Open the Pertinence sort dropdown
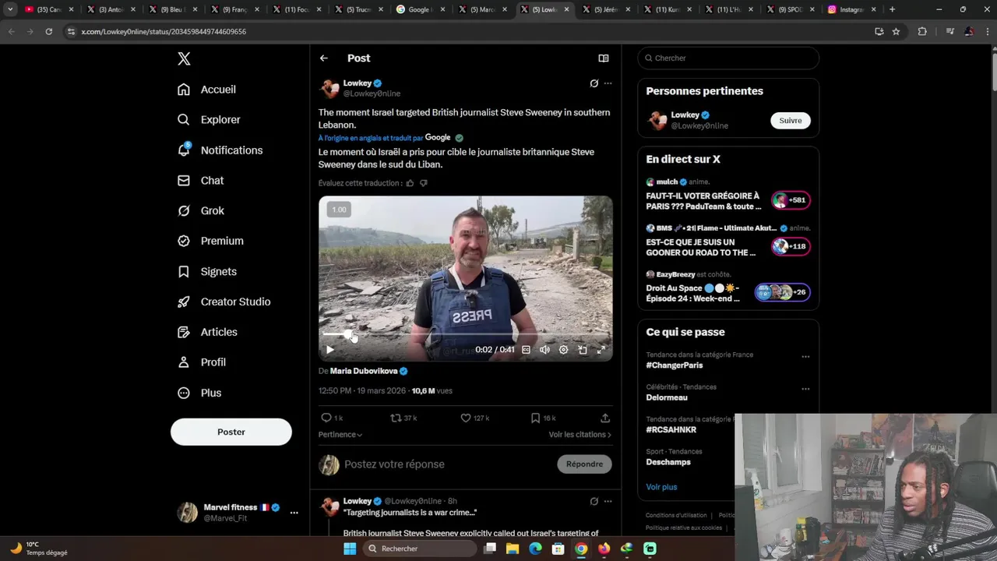The image size is (997, 561). [x=340, y=435]
